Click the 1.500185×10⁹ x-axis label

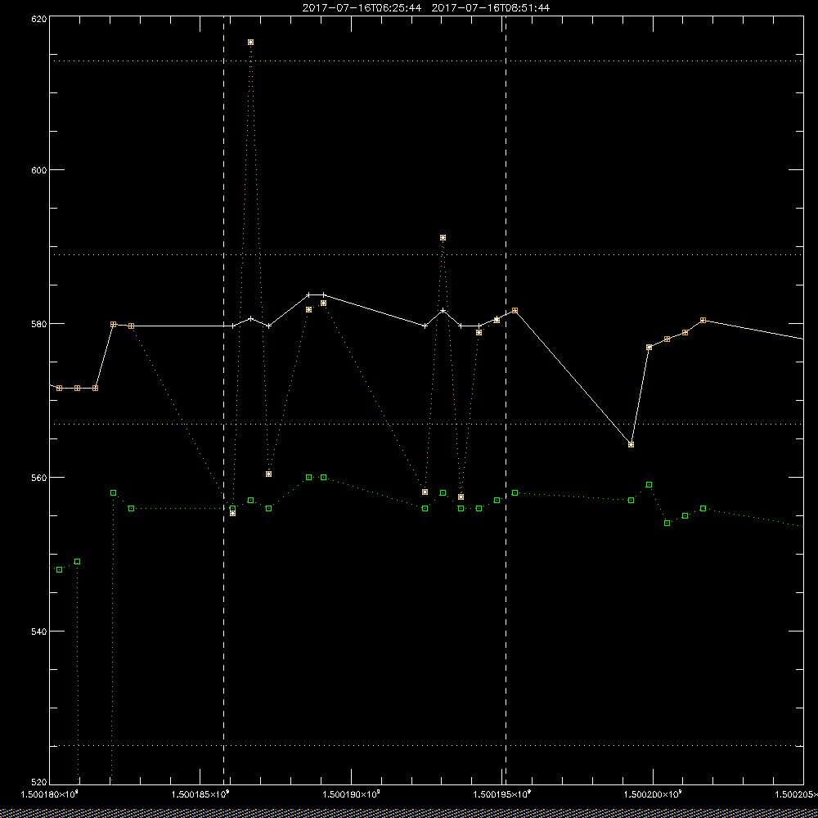[200, 794]
